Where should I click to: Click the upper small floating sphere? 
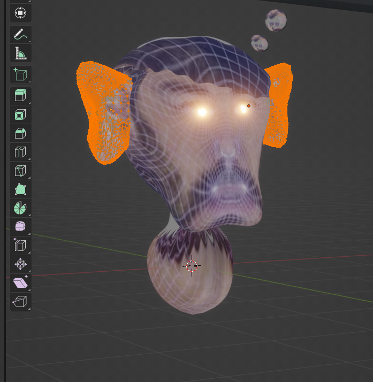(x=276, y=20)
